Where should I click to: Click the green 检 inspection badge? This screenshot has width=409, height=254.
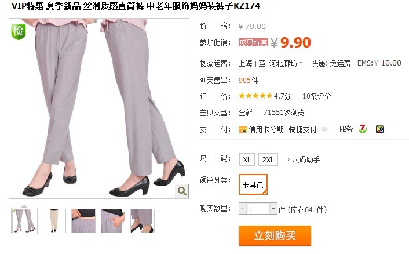pos(19,32)
